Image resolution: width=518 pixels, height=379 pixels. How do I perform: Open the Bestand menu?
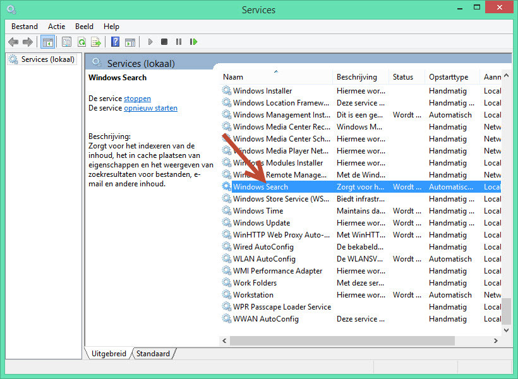click(25, 27)
